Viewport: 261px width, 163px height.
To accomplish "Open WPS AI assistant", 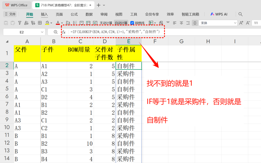I will tap(219, 14).
